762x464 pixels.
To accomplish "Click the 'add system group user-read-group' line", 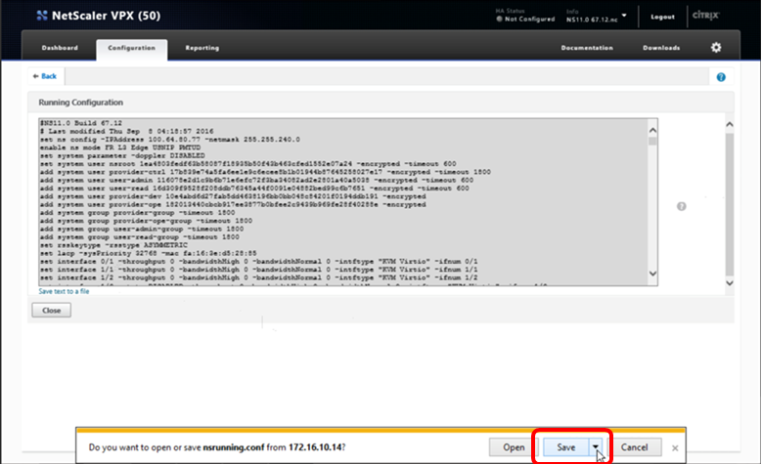I will [x=140, y=237].
